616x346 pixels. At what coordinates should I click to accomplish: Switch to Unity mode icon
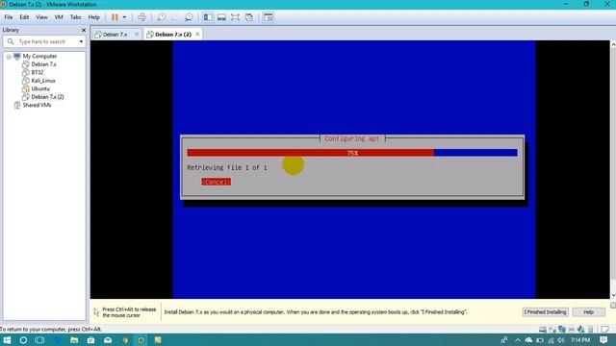[x=248, y=17]
